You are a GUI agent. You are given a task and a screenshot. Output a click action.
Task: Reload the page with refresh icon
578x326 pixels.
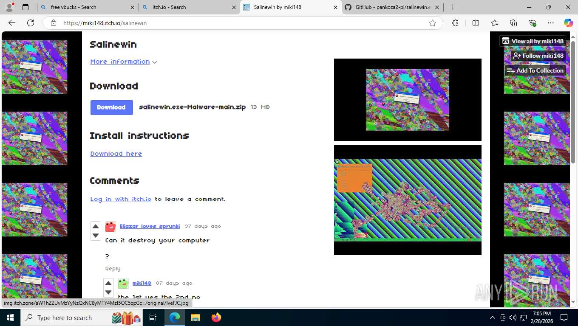(x=31, y=23)
